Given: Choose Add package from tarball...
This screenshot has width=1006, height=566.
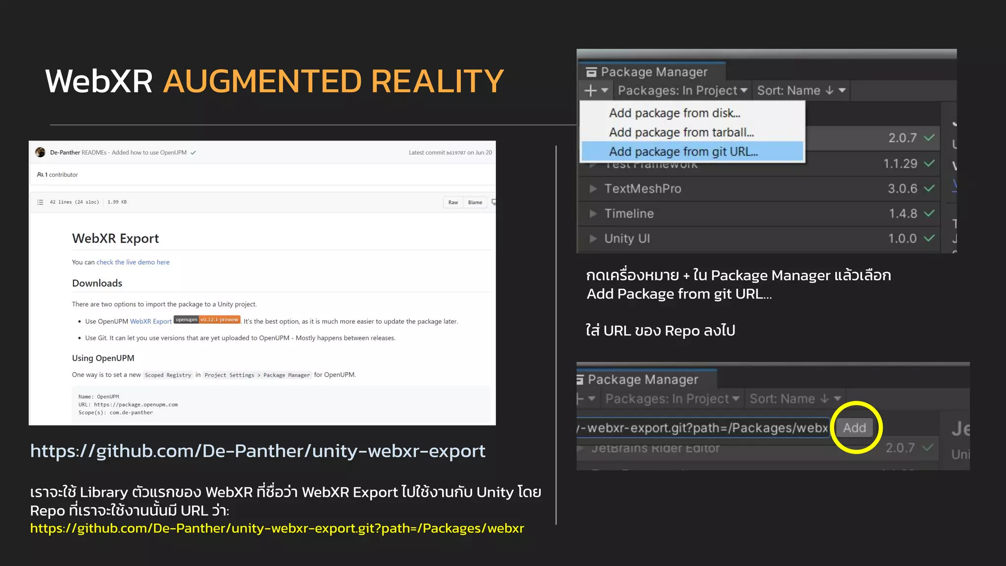Looking at the screenshot, I should 681,132.
